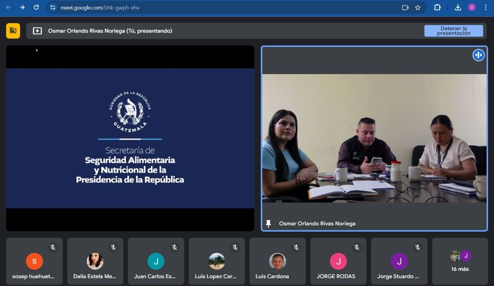Image resolution: width=494 pixels, height=286 pixels.
Task: Unpin Osmar Orlando Rivas Noriega with pin icon
Action: [x=268, y=224]
